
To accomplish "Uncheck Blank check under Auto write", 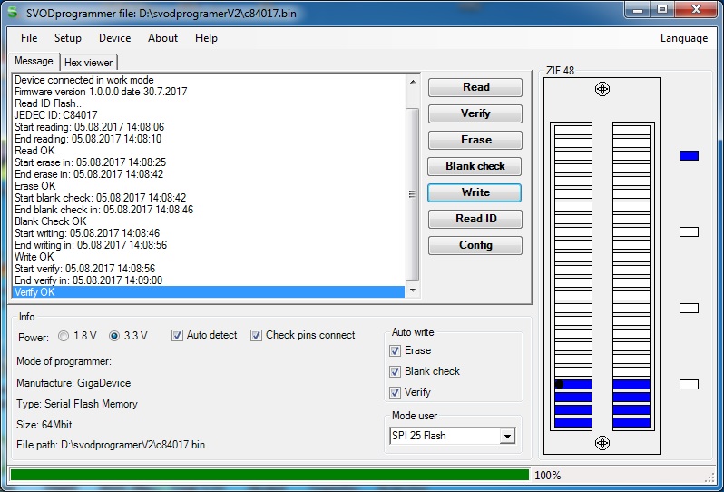I will [395, 371].
